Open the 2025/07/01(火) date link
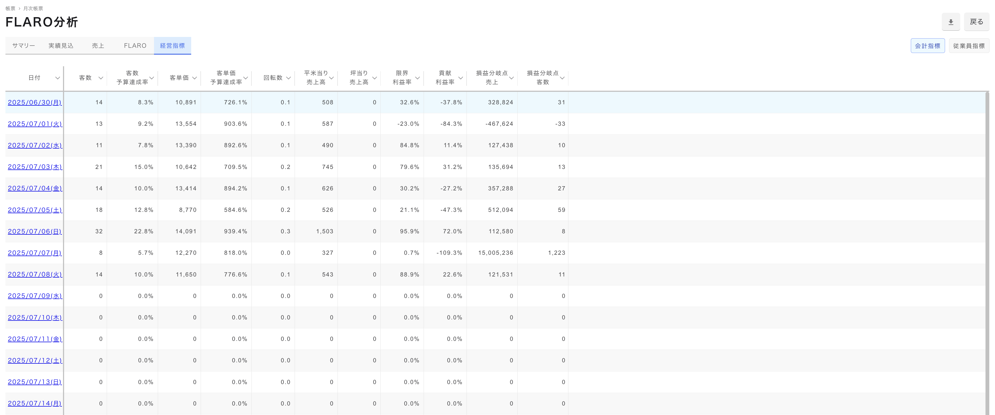Viewport: 995px width, 415px height. (35, 124)
